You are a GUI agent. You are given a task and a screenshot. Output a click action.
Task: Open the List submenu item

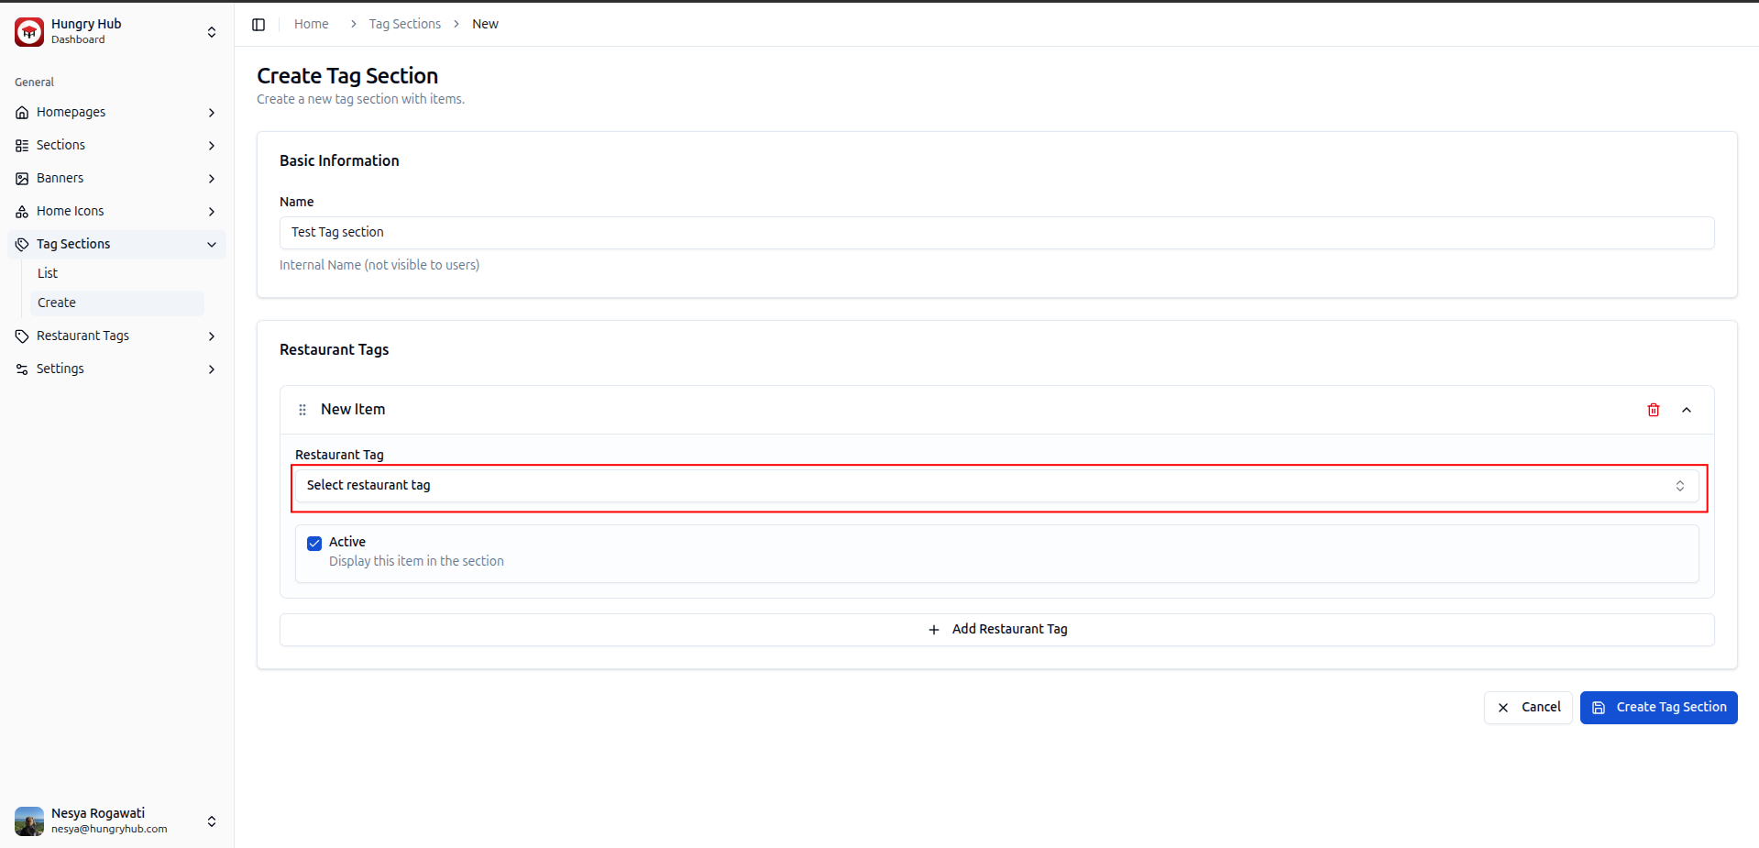click(x=48, y=273)
